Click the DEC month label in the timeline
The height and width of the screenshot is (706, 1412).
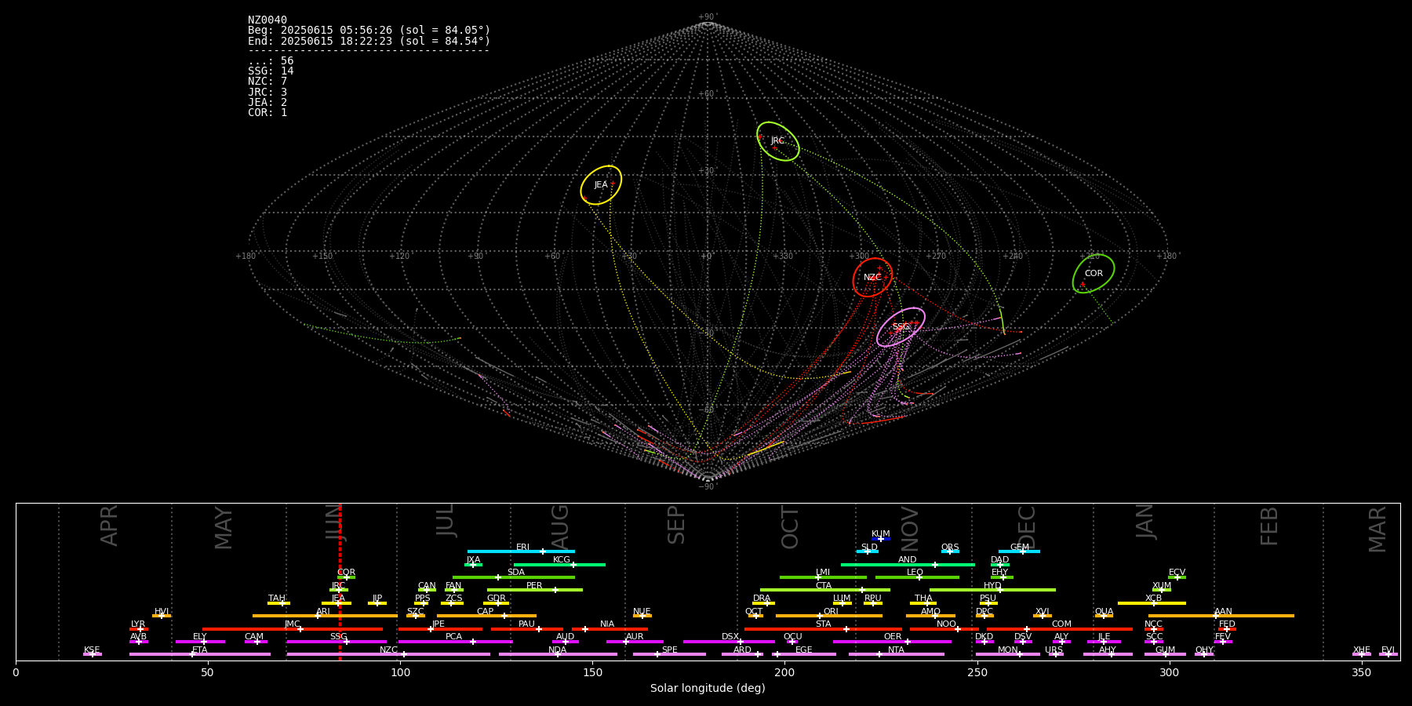1027,526
